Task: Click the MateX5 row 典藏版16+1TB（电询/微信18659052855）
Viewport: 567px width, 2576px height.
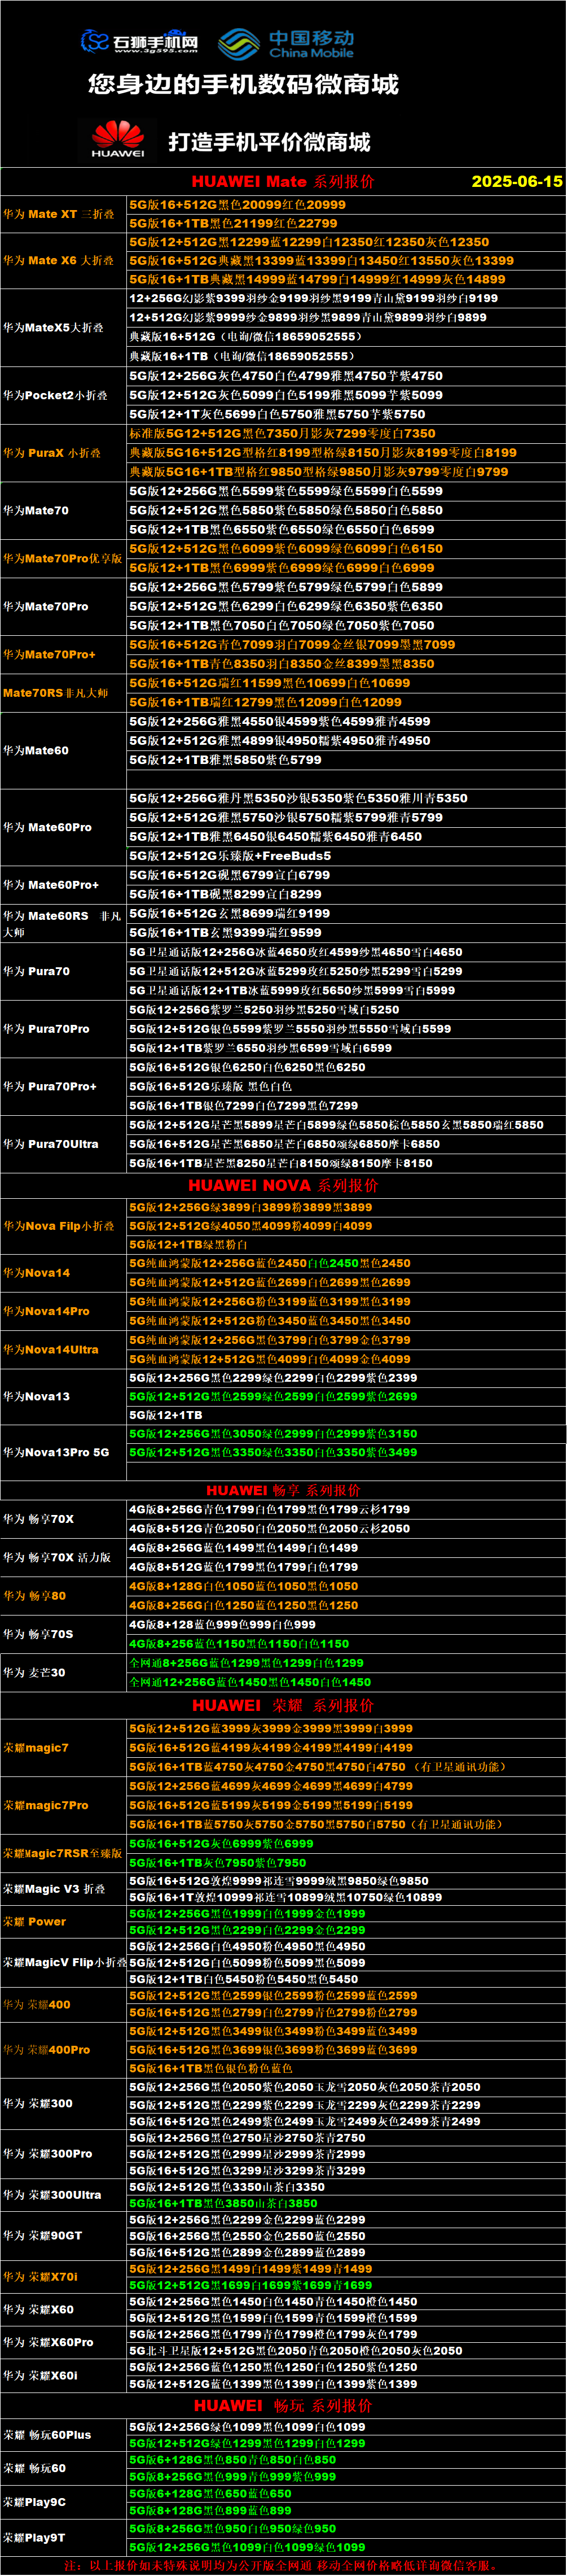Action: point(242,356)
